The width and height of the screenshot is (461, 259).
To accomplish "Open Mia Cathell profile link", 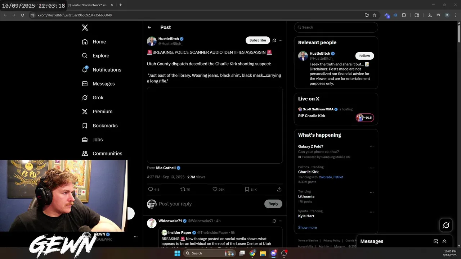I will (166, 168).
